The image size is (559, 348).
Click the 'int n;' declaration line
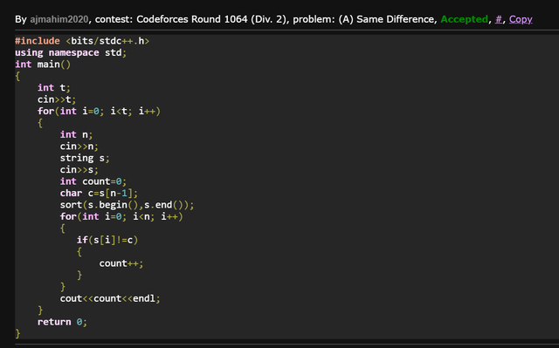coord(76,134)
